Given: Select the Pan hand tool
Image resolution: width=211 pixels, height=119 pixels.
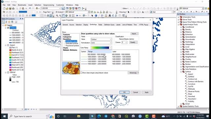Looking at the screenshot, I should 63,16.
